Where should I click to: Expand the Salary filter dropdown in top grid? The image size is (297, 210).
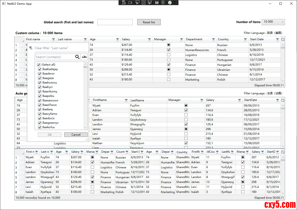[149, 39]
